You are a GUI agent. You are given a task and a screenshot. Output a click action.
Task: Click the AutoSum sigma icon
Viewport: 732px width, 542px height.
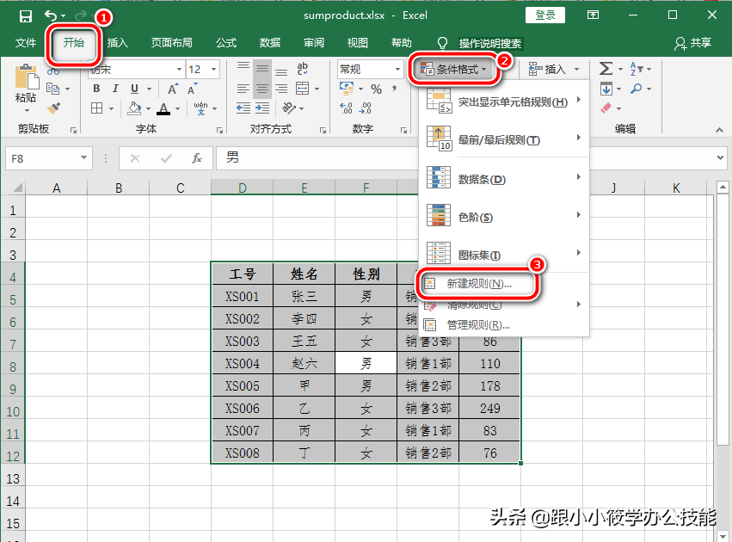coord(606,69)
